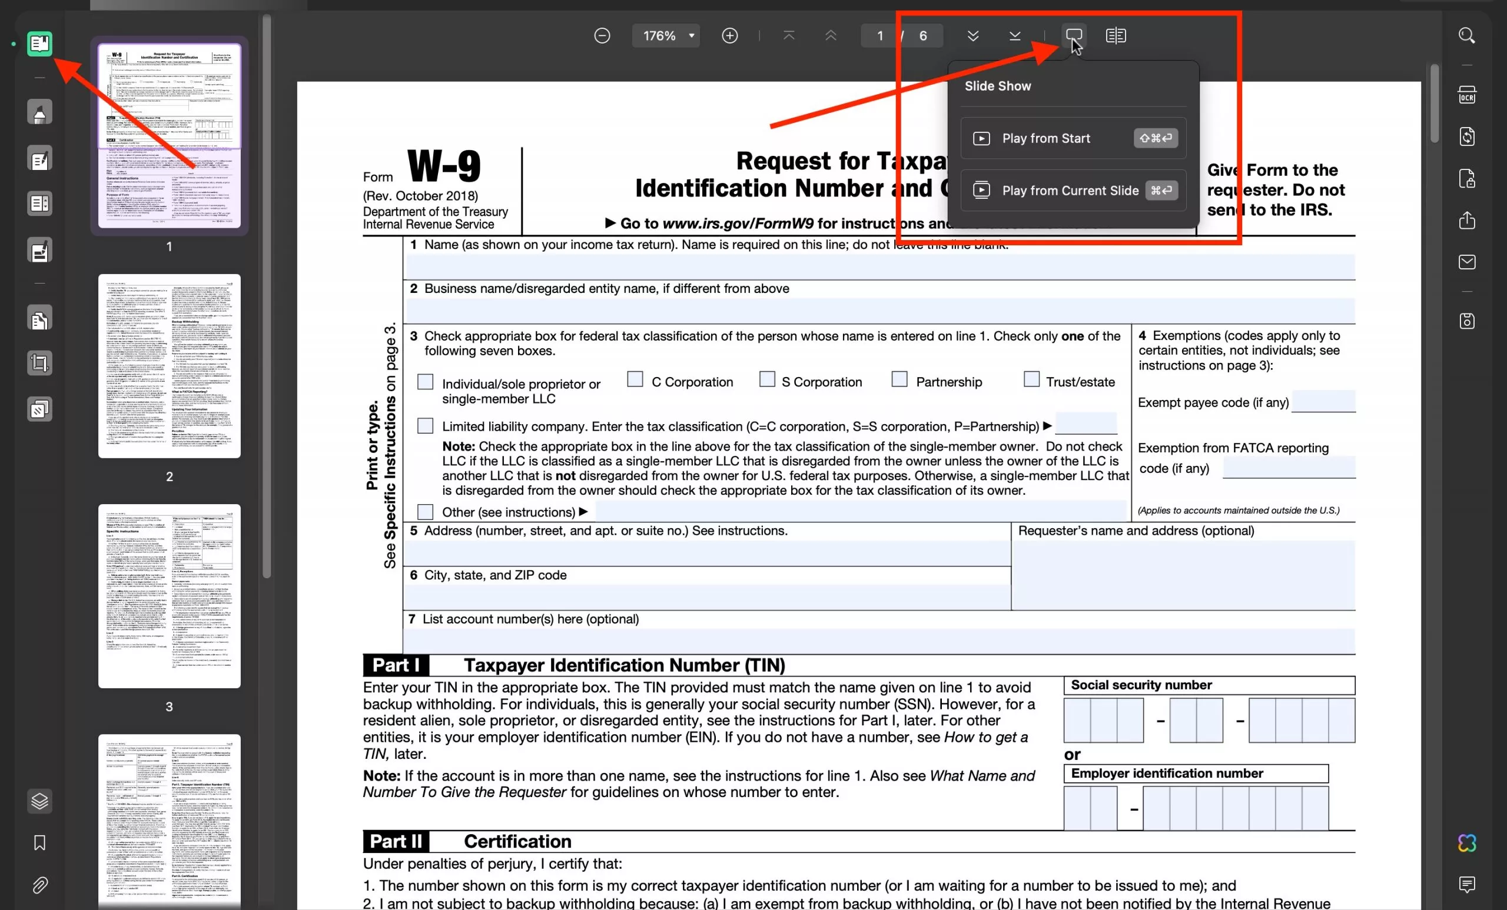Click the Exempt payee code field
The width and height of the screenshot is (1507, 910).
click(1323, 402)
